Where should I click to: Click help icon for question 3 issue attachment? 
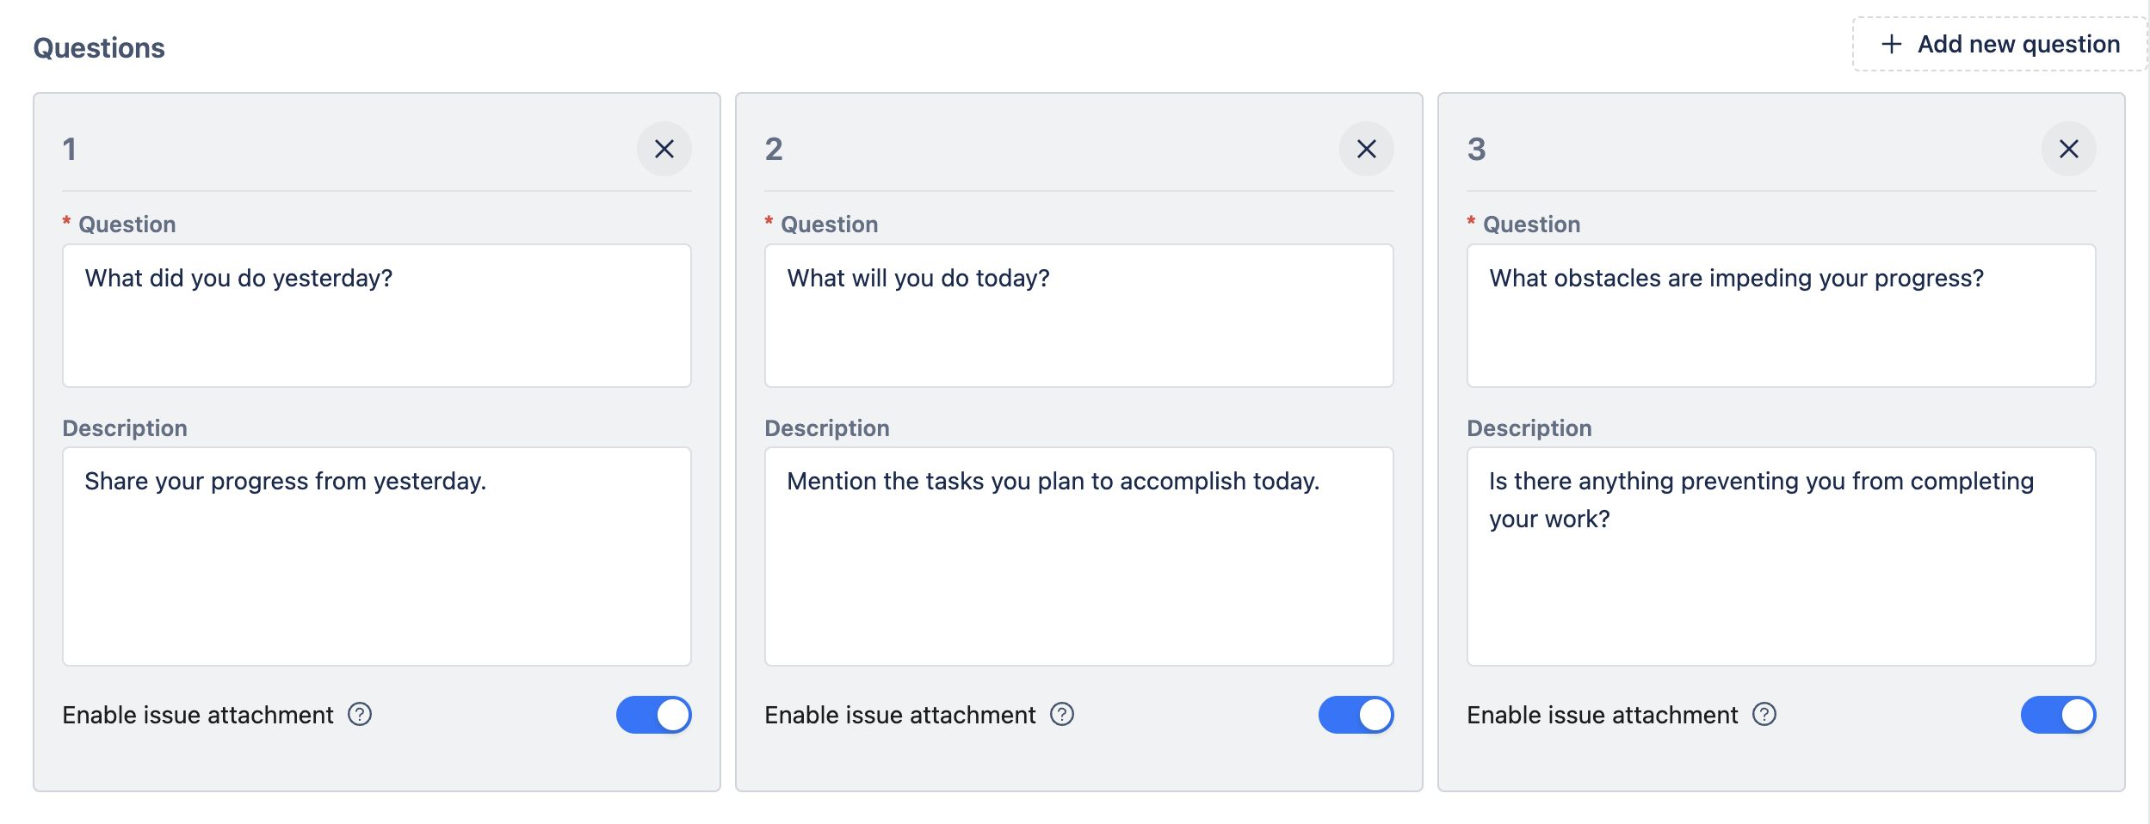[1764, 715]
